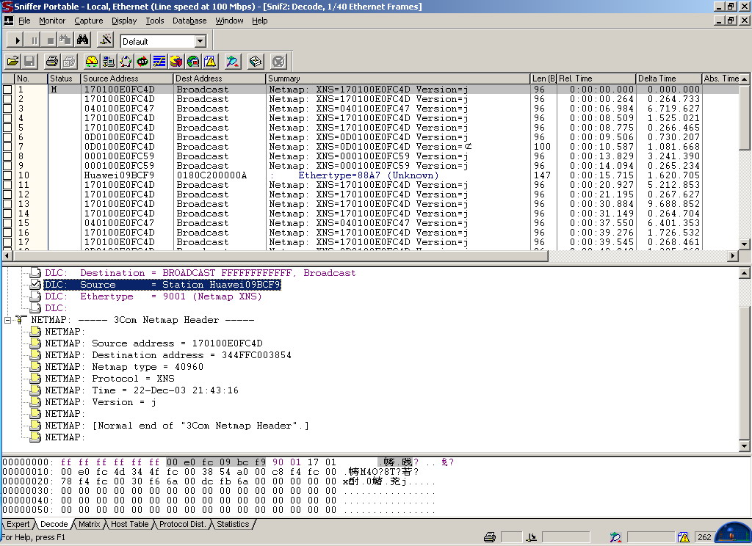The width and height of the screenshot is (752, 546).
Task: Click the Print toolbar icon
Action: tap(51, 62)
